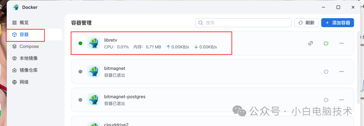364x126 pixels.
Task: Select 容器 in the sidebar
Action: point(35,35)
